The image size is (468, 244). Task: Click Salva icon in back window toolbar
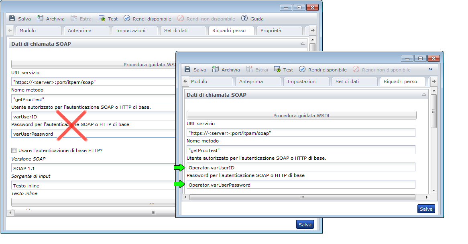tap(12, 18)
